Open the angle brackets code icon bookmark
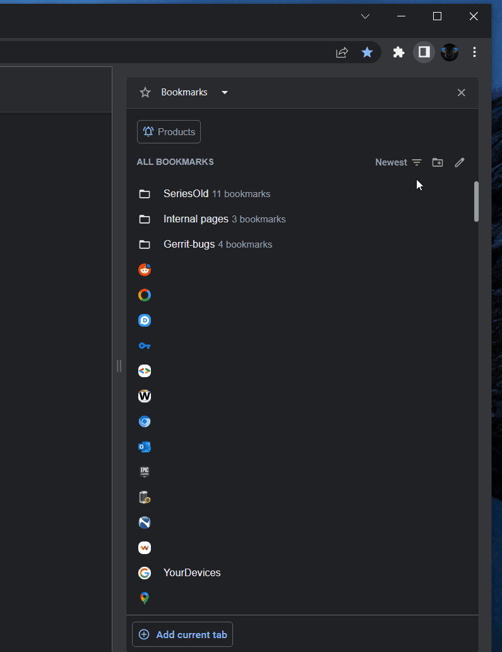This screenshot has height=652, width=502. click(x=145, y=371)
